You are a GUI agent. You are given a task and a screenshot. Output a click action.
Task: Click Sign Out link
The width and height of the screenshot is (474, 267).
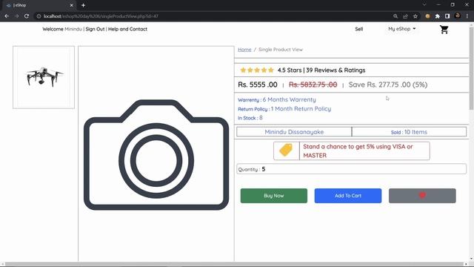95,29
